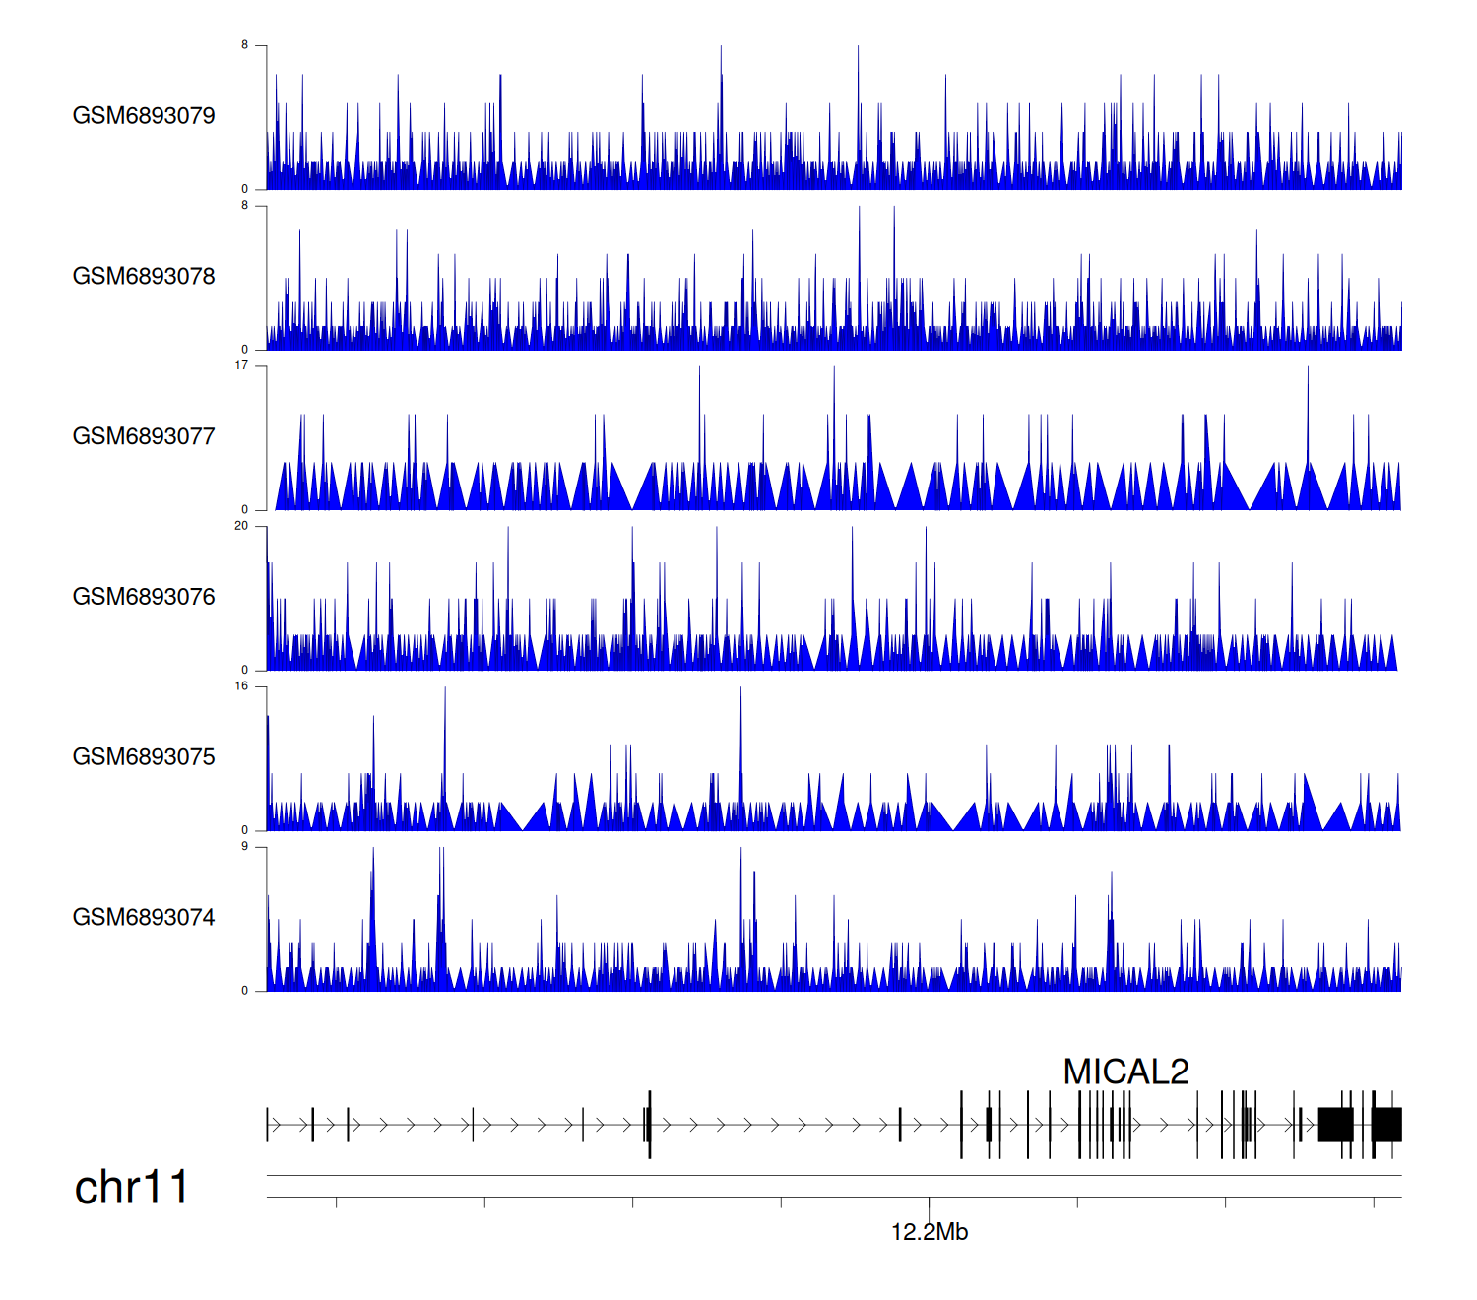Image resolution: width=1477 pixels, height=1300 pixels.
Task: Click y-axis maximum 8 on GSM6893079 track
Action: pyautogui.click(x=244, y=45)
